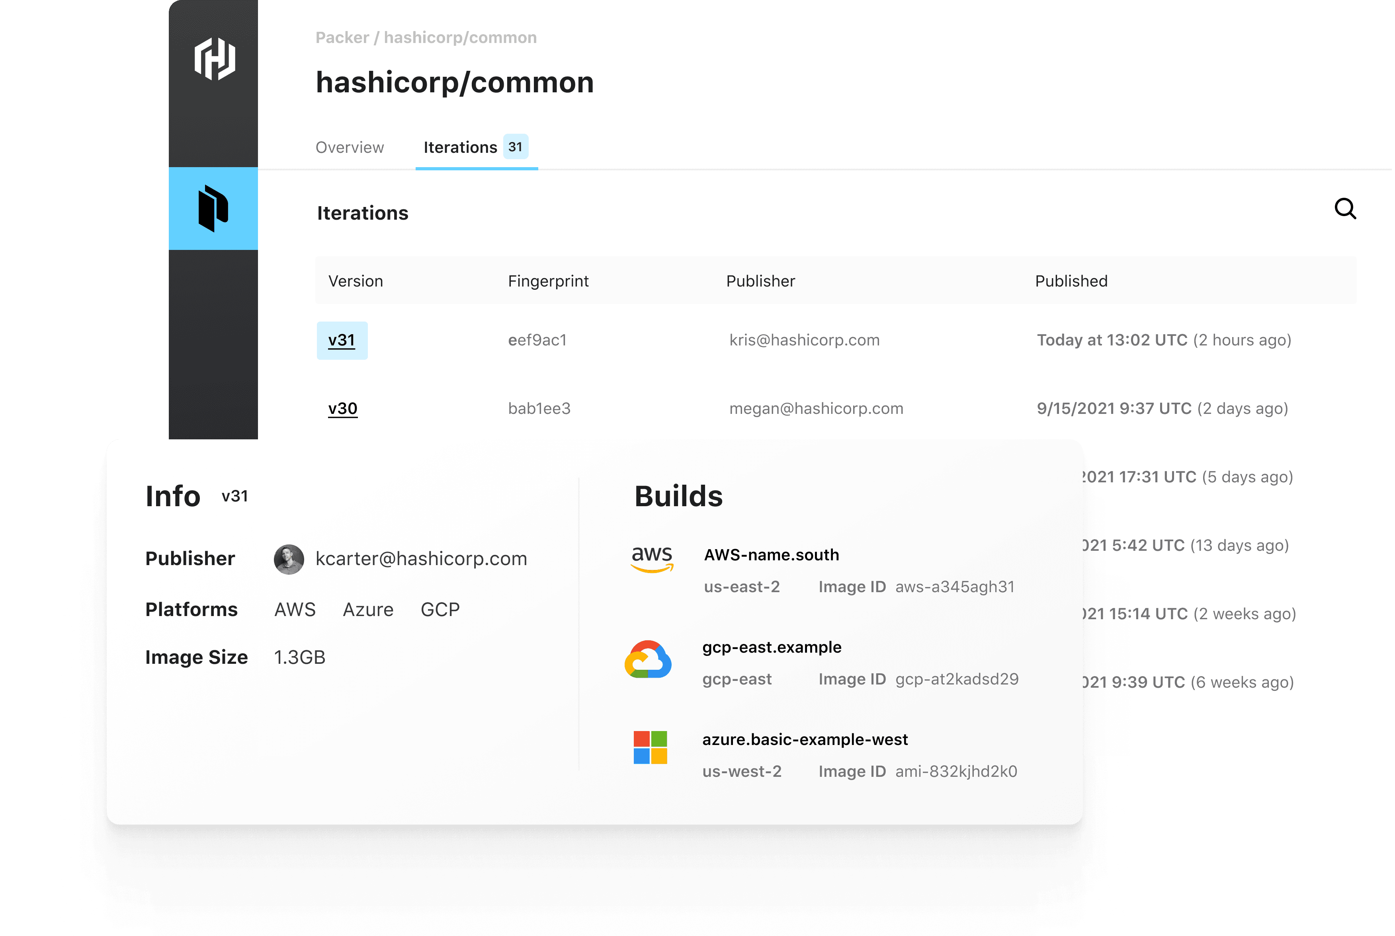Click kcarter@hashicorp.com in Info panel
This screenshot has height=936, width=1395.
pyautogui.click(x=422, y=560)
